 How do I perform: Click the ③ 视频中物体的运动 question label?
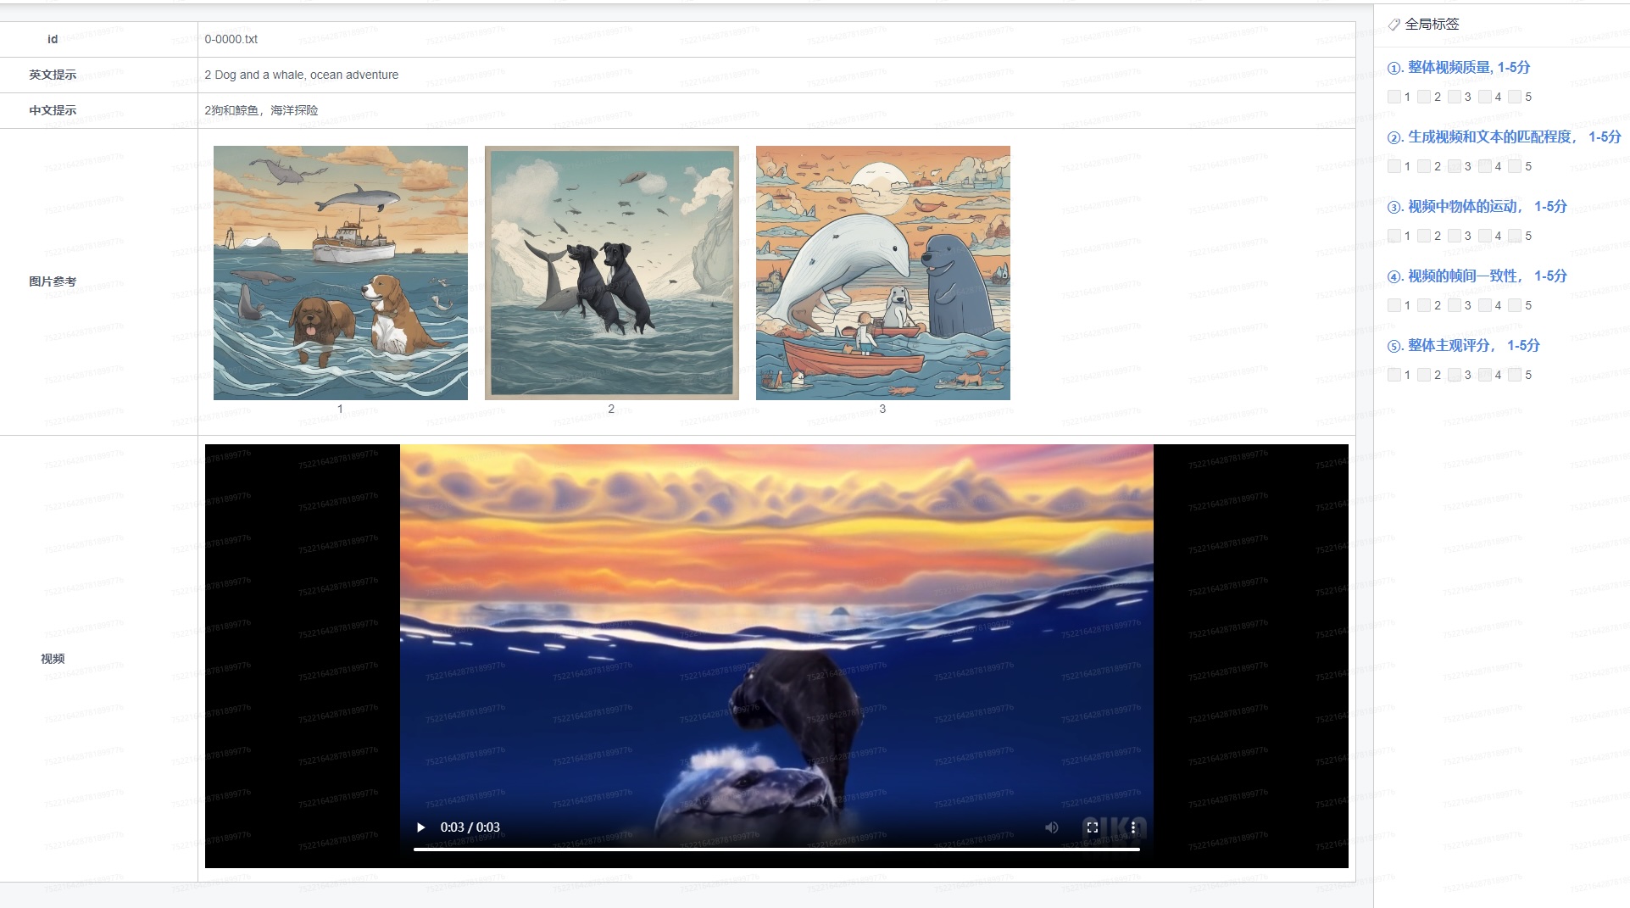(x=1477, y=206)
